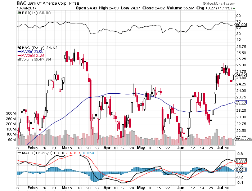The height and width of the screenshot is (191, 252).
Task: Click the 25.00 price axis label
Action: point(241,65)
